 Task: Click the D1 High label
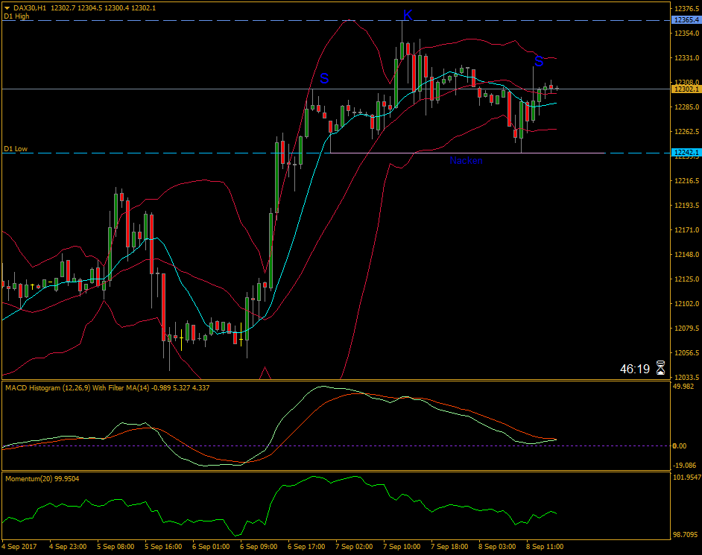coord(16,15)
